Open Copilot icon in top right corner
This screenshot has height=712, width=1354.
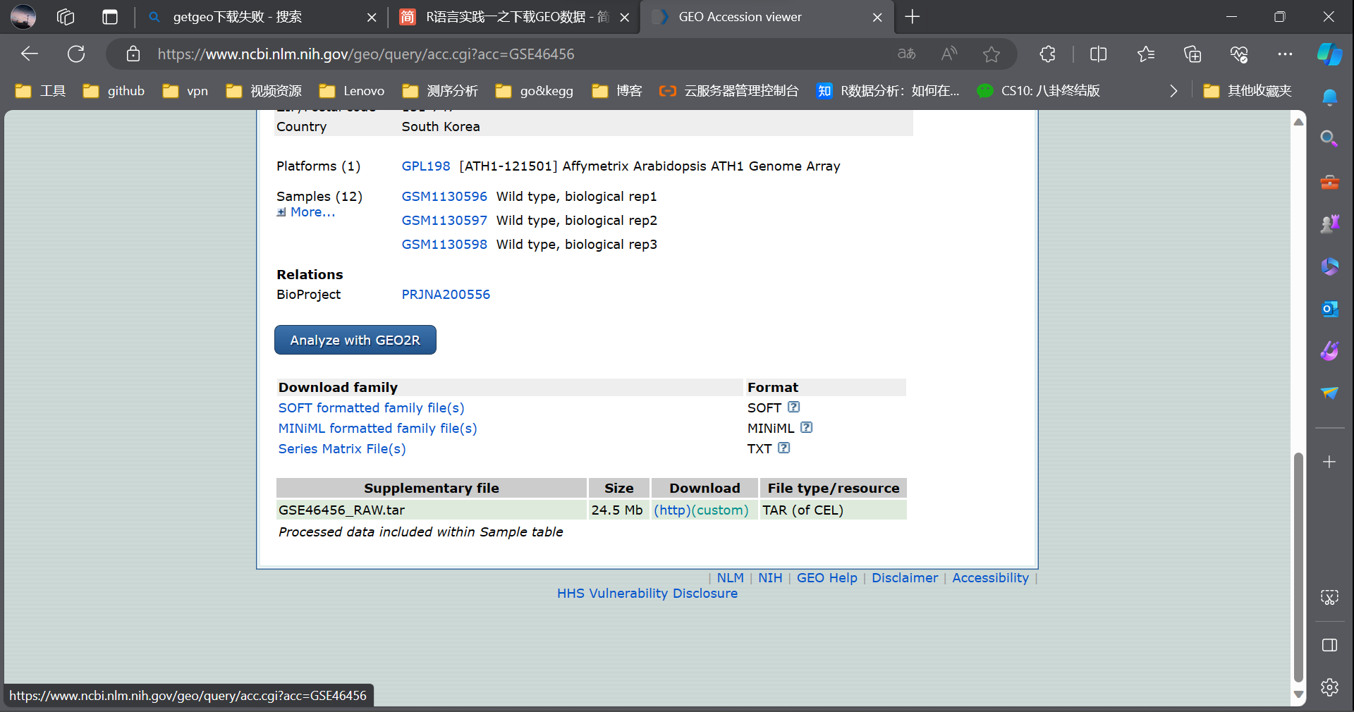pos(1329,54)
